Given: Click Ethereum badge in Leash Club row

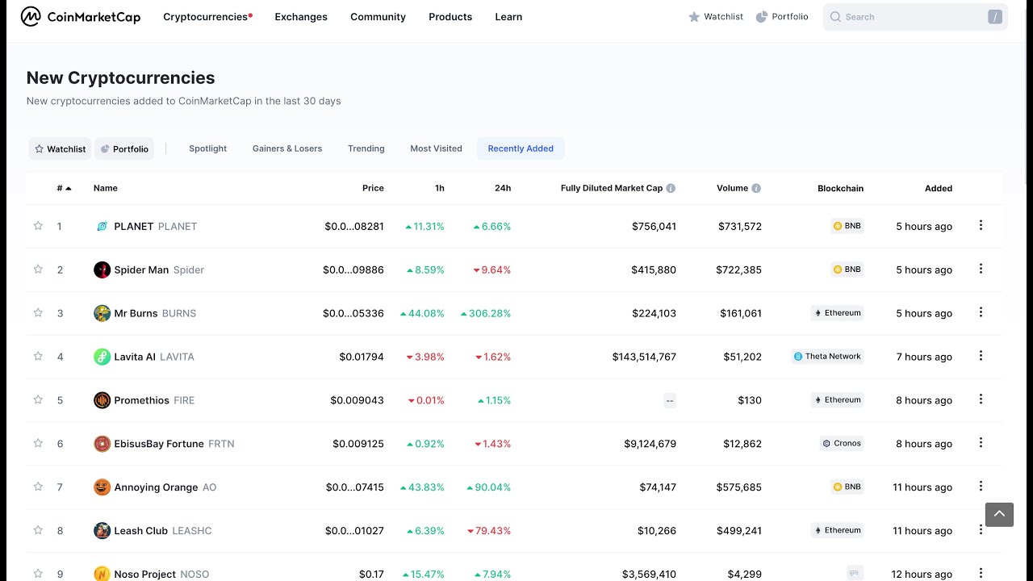Looking at the screenshot, I should 837,531.
